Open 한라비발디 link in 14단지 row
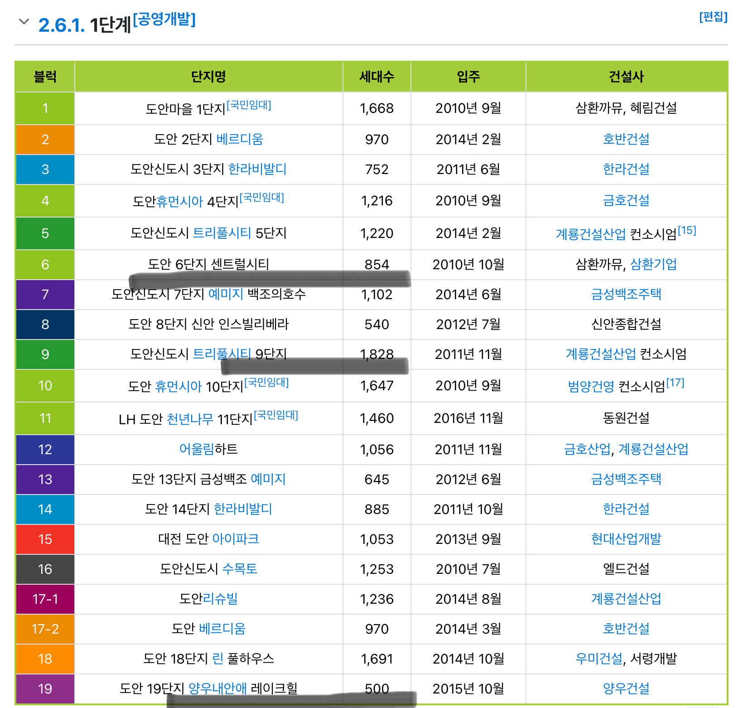743x708 pixels. click(243, 509)
